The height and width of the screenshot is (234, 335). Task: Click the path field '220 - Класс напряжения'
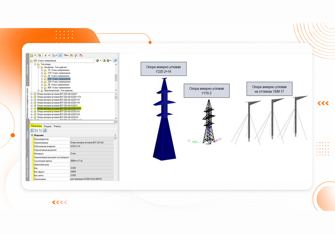(x=62, y=61)
